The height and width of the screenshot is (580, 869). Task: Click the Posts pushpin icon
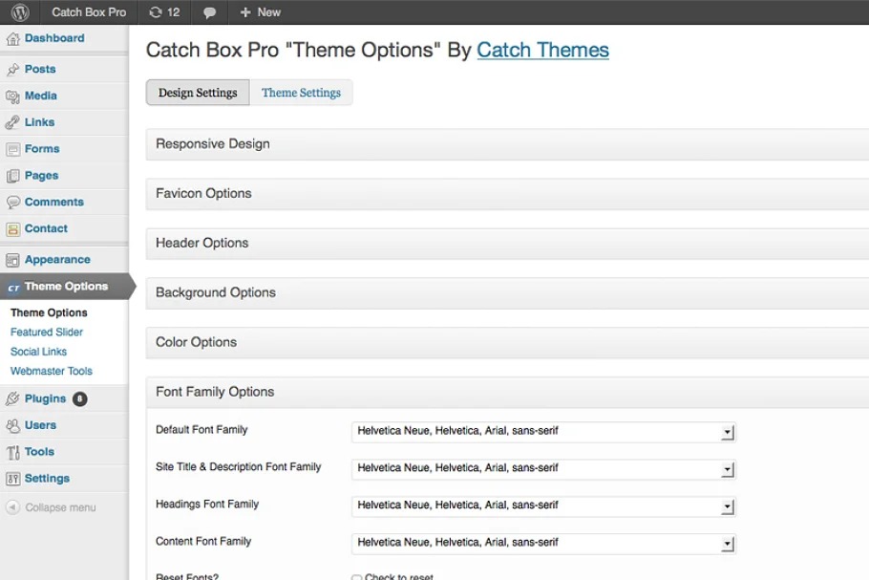click(13, 70)
